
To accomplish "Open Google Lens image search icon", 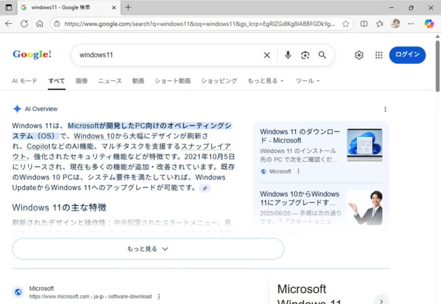I will pos(305,55).
